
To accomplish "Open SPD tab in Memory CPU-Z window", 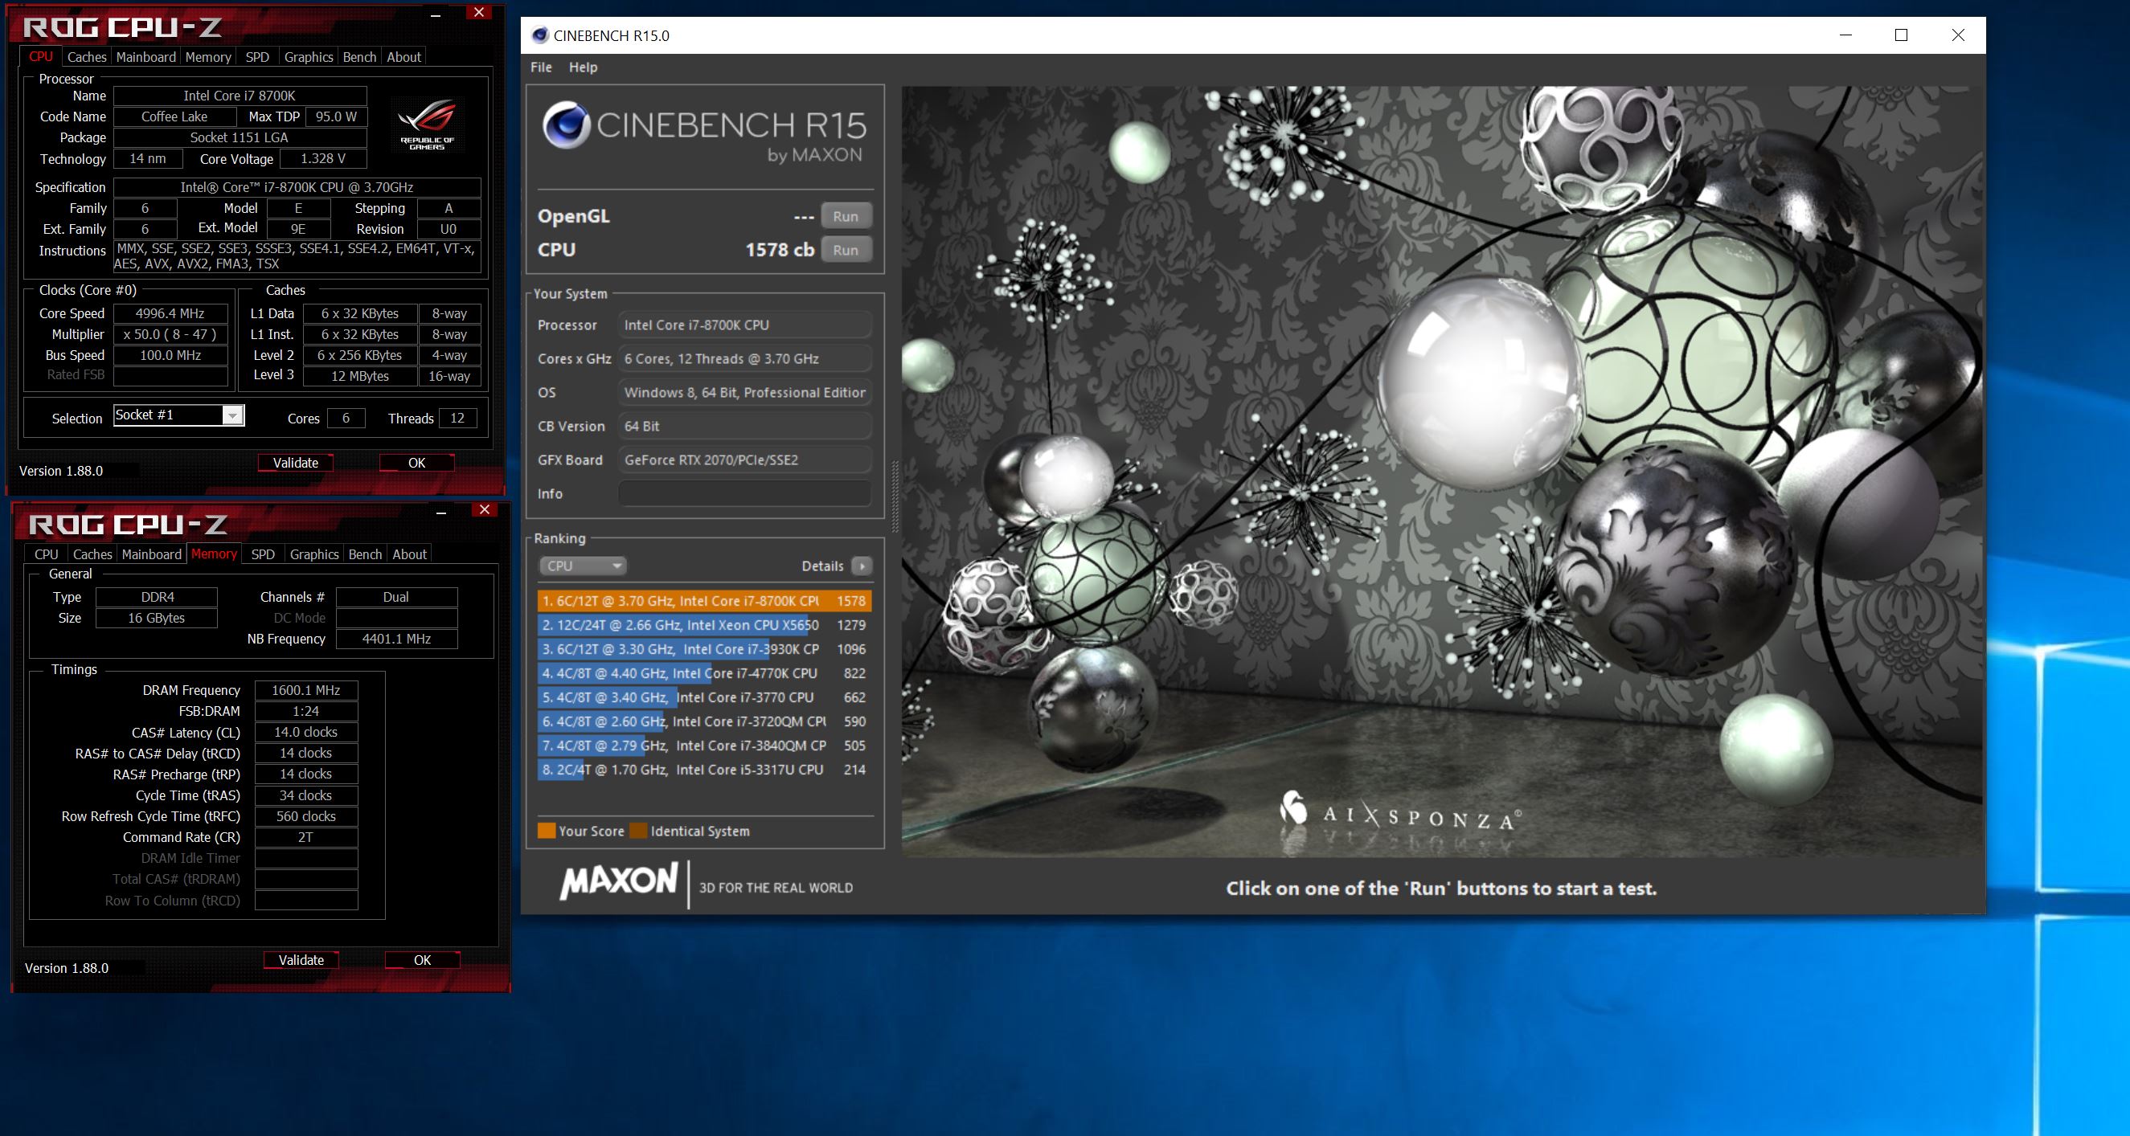I will [x=263, y=554].
